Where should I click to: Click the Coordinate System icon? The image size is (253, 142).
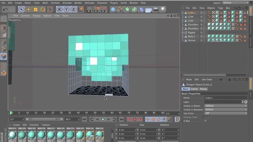click(81, 9)
